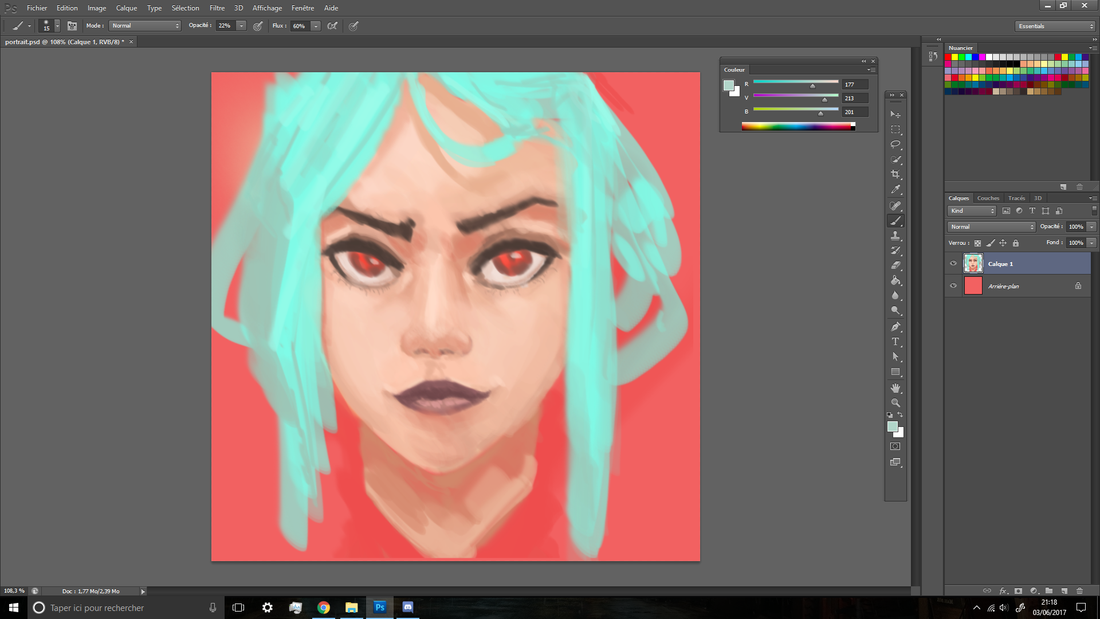Enable the transparent pixels lock in Verrou row

pyautogui.click(x=977, y=242)
